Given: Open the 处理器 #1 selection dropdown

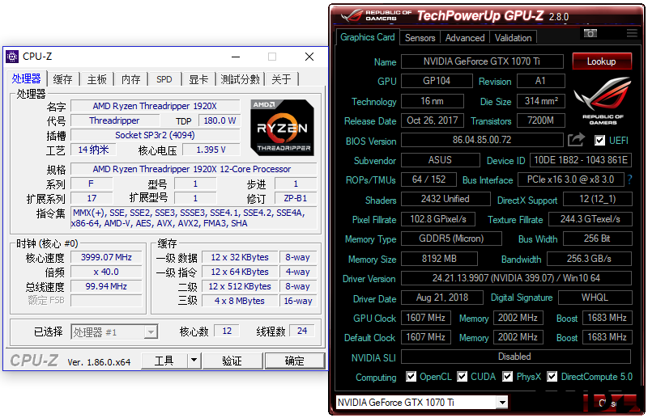Looking at the screenshot, I should (151, 331).
